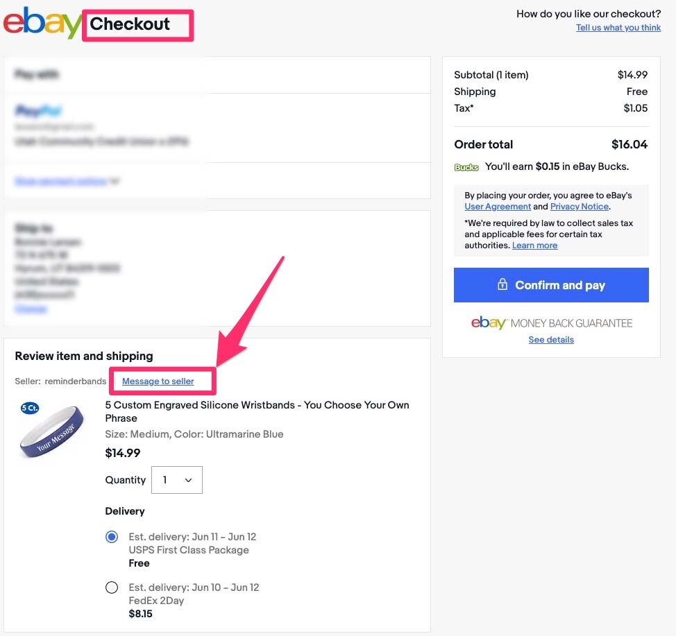Click the Change link under Ship to

31,309
